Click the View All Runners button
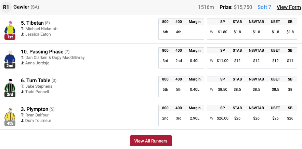The height and width of the screenshot is (149, 302). [151, 141]
